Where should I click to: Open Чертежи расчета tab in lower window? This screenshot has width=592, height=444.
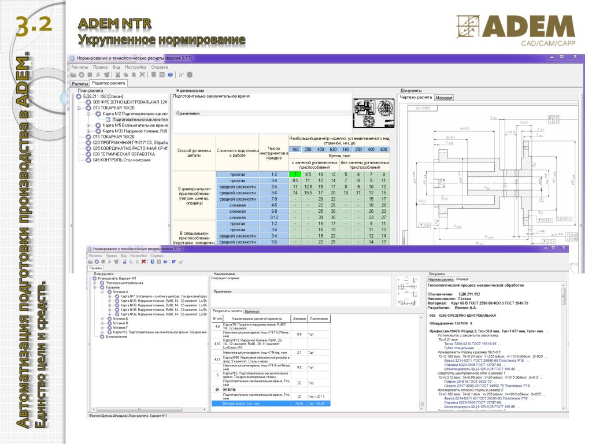[440, 279]
